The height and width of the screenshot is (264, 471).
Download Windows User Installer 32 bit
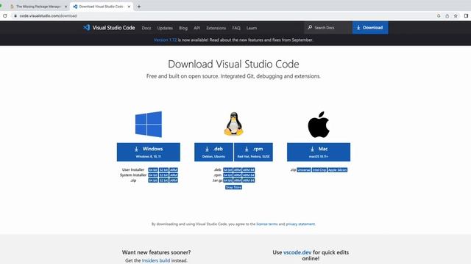coord(163,169)
